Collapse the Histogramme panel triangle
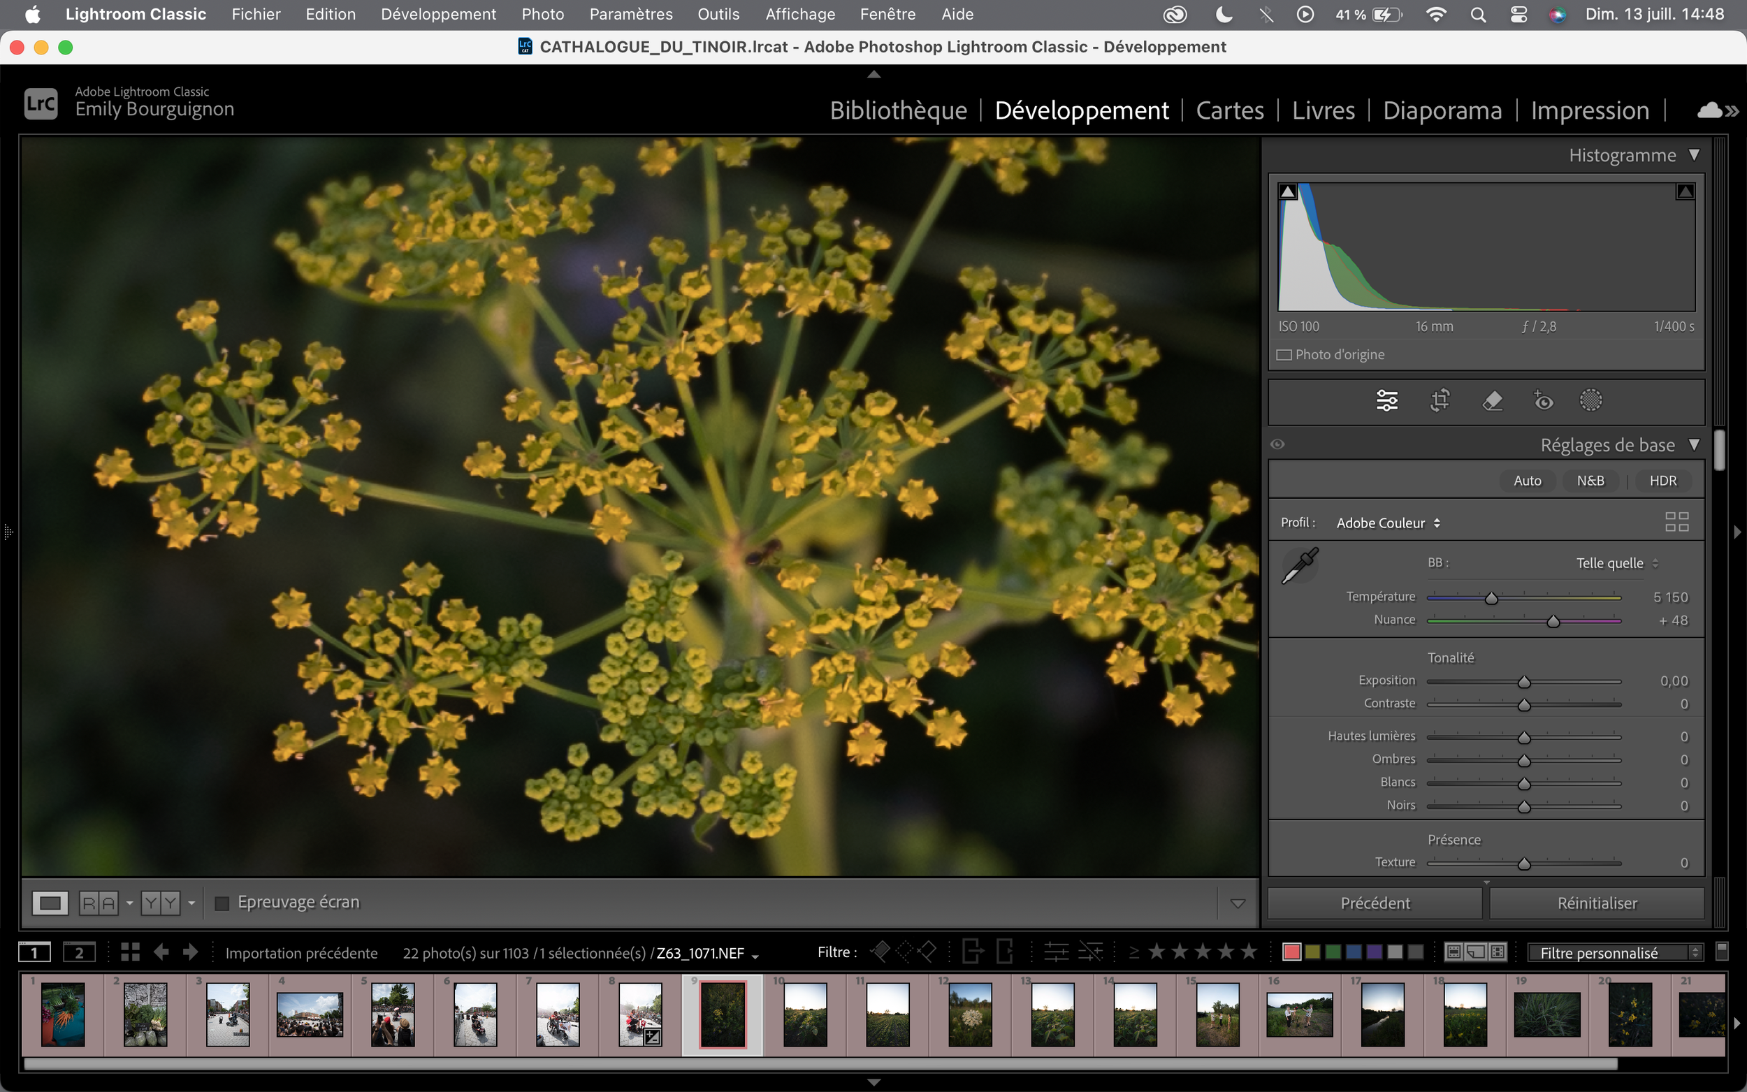Image resolution: width=1747 pixels, height=1092 pixels. point(1695,154)
